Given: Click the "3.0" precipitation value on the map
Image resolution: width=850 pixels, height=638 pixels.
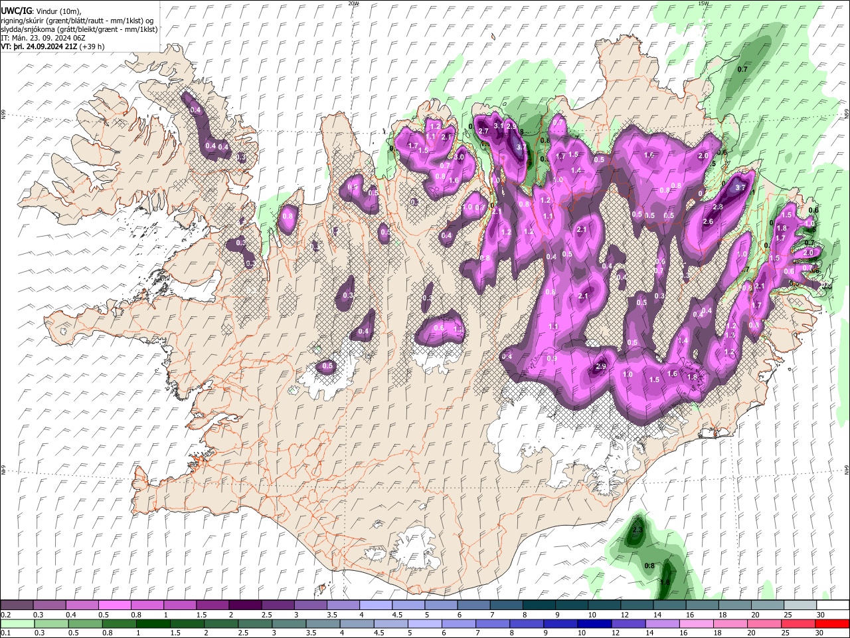Looking at the screenshot, I should [459, 157].
